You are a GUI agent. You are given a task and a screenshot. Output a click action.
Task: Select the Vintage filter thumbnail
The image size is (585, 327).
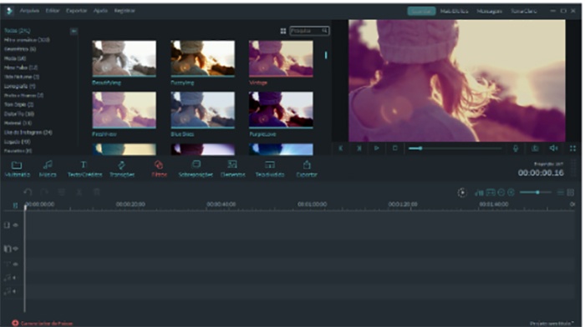[281, 59]
